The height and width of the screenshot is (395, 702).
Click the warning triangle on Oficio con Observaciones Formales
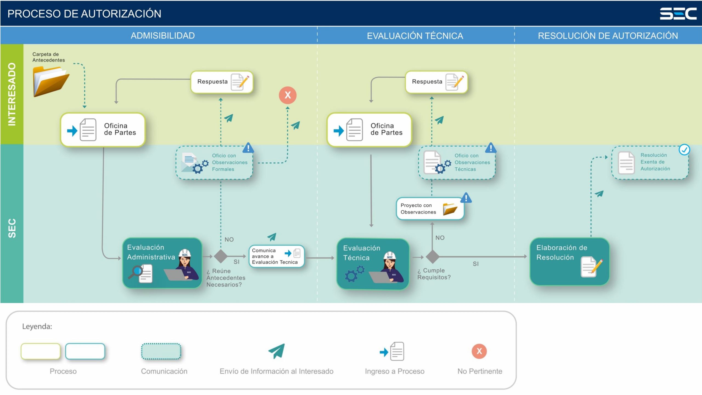(248, 148)
